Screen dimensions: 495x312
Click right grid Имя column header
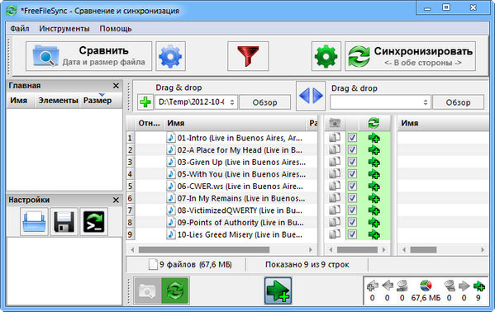(x=443, y=123)
